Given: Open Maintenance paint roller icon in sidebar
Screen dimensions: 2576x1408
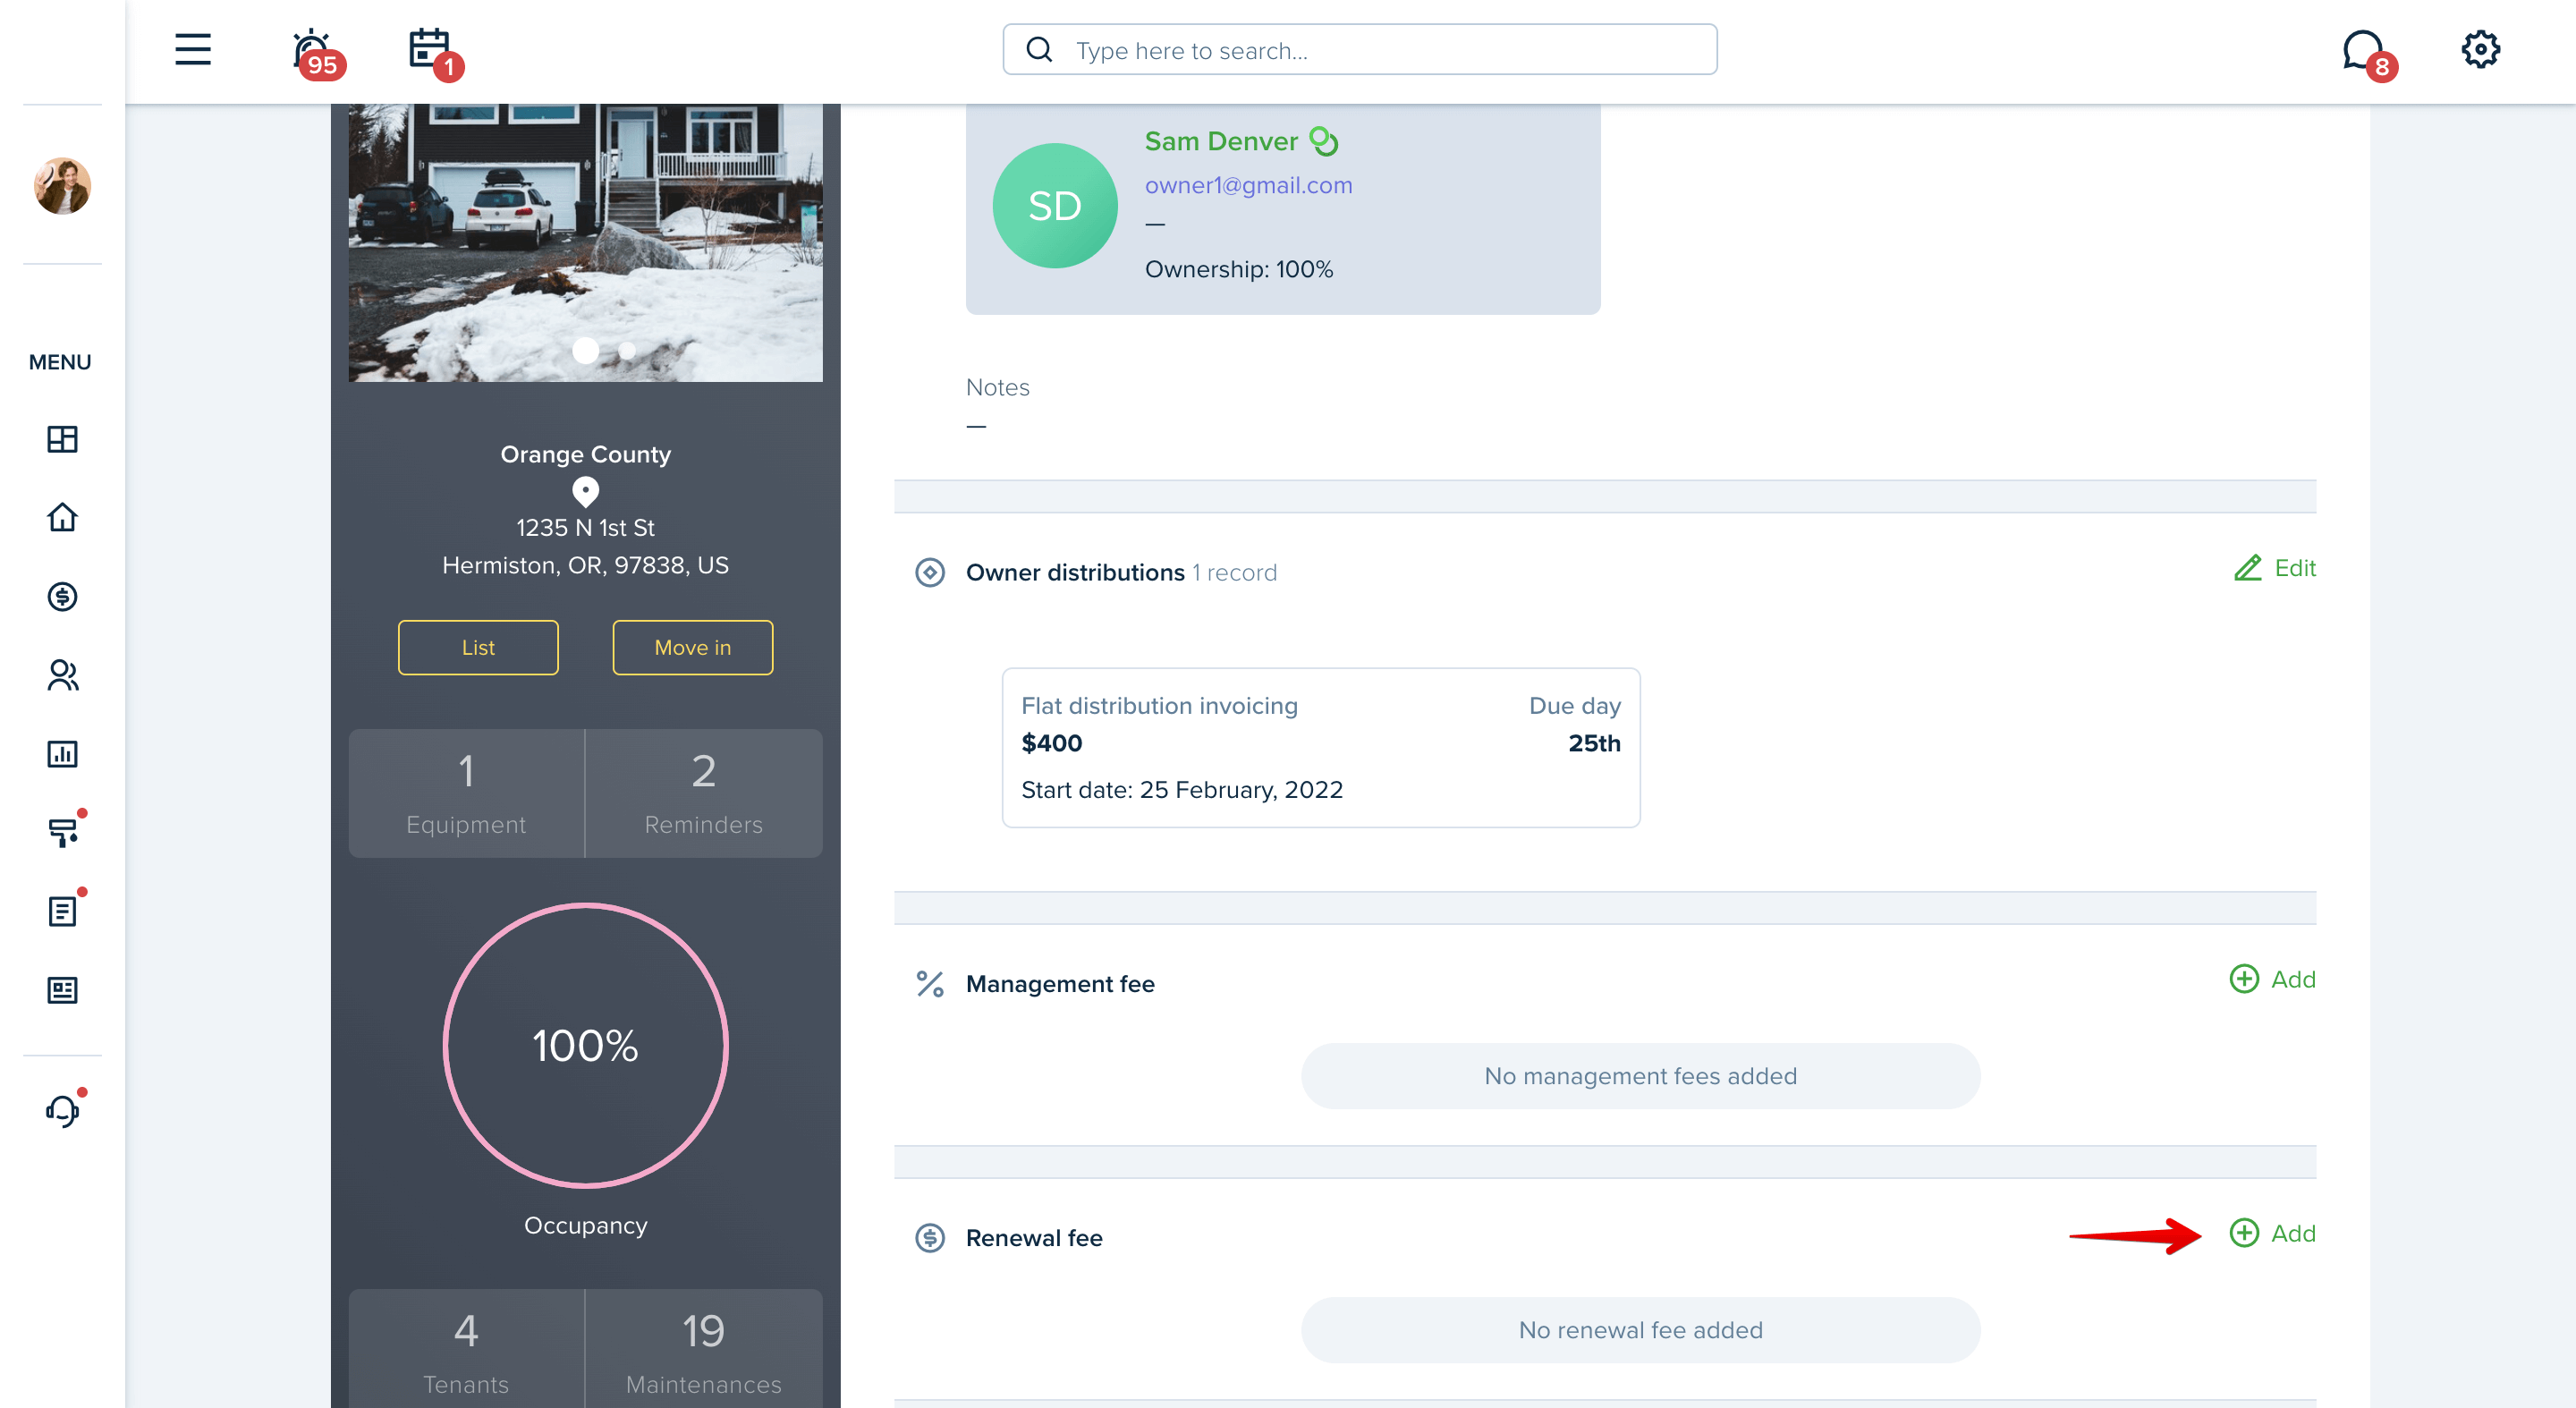Looking at the screenshot, I should pyautogui.click(x=64, y=831).
